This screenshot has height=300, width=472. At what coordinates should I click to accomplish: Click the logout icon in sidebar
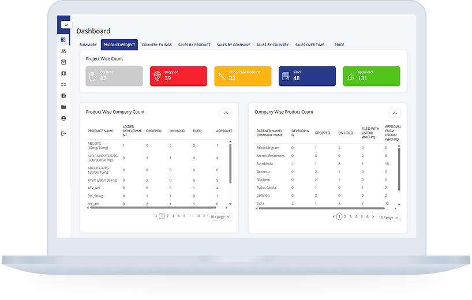click(63, 133)
